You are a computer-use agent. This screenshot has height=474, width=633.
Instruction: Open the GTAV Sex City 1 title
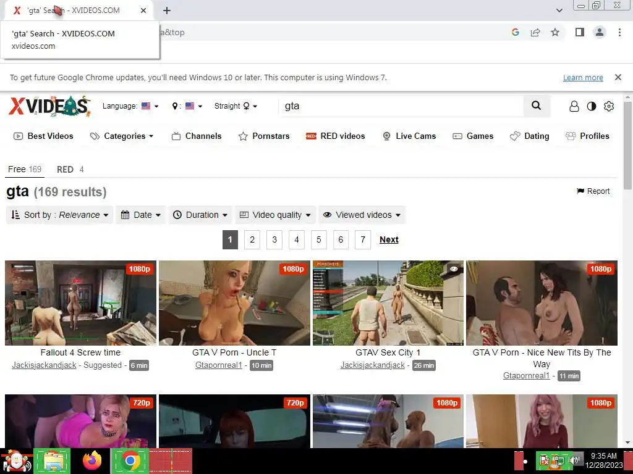pos(388,352)
